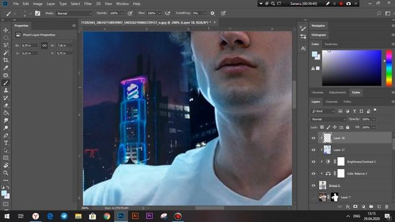Screen dimensions: 395x222
Task: Delete the selected layer
Action: click(387, 207)
